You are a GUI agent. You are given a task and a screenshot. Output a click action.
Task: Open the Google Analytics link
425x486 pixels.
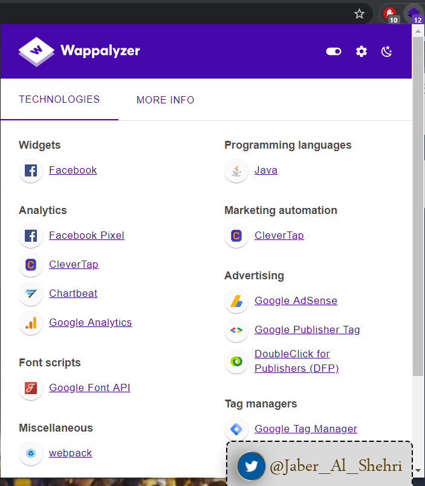(90, 322)
